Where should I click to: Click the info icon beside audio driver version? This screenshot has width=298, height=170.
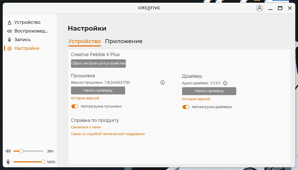pyautogui.click(x=225, y=83)
